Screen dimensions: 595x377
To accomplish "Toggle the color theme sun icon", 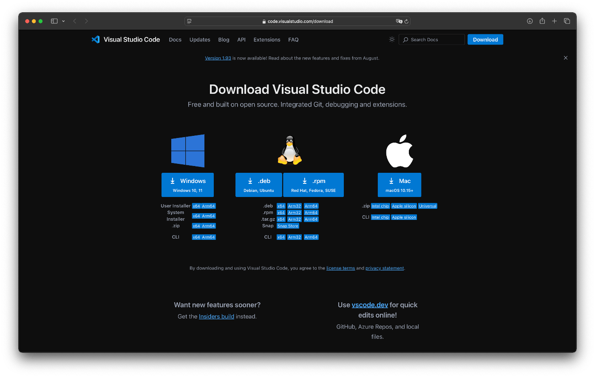I will [392, 39].
